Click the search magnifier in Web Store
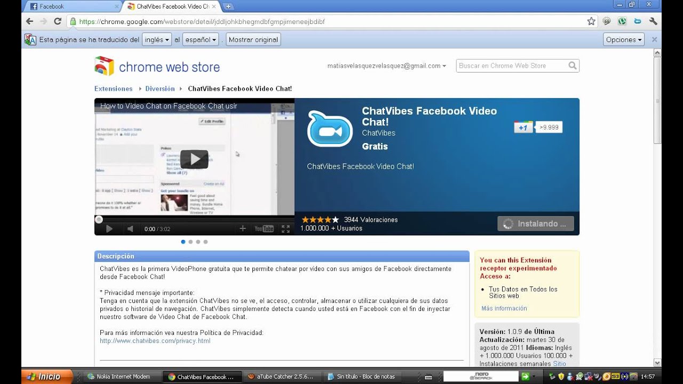Image resolution: width=683 pixels, height=384 pixels. 573,66
